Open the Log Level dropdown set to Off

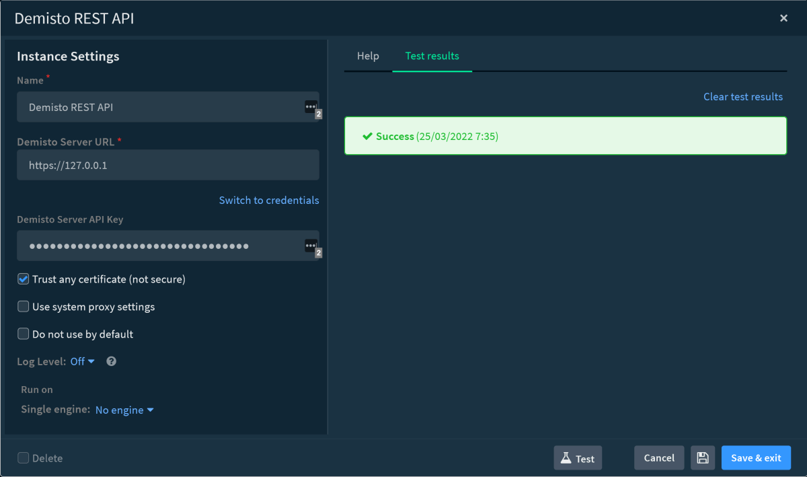(x=81, y=361)
